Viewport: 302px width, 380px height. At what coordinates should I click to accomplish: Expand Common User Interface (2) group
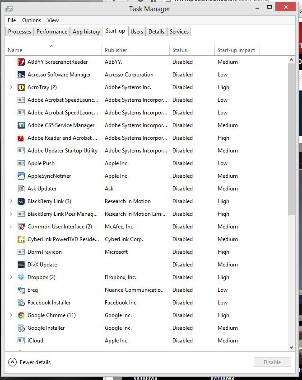pyautogui.click(x=11, y=227)
